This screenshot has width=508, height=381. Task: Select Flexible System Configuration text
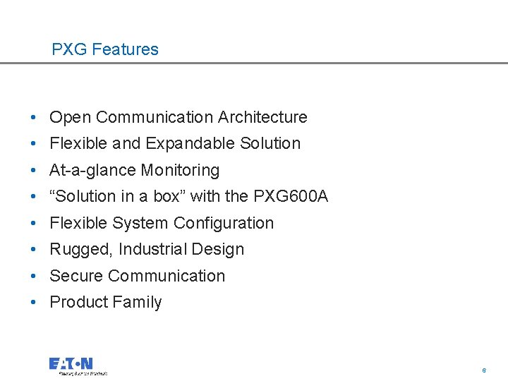[162, 223]
